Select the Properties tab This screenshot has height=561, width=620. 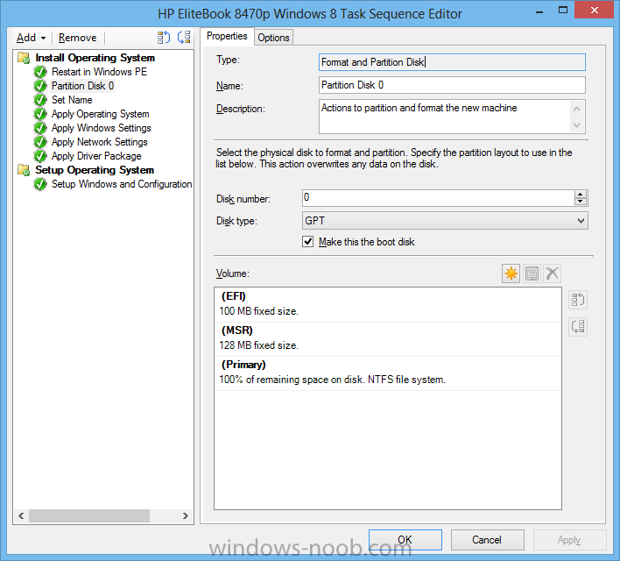pos(227,36)
